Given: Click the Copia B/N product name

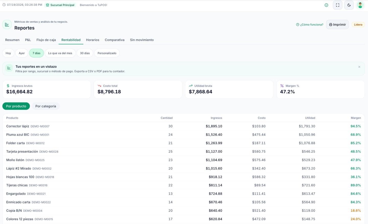Looking at the screenshot, I should [14, 210].
